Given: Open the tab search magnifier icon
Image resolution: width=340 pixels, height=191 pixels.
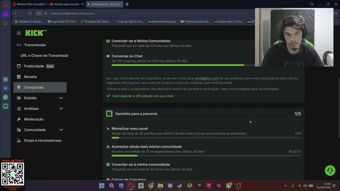Looking at the screenshot, I should tap(312, 4).
